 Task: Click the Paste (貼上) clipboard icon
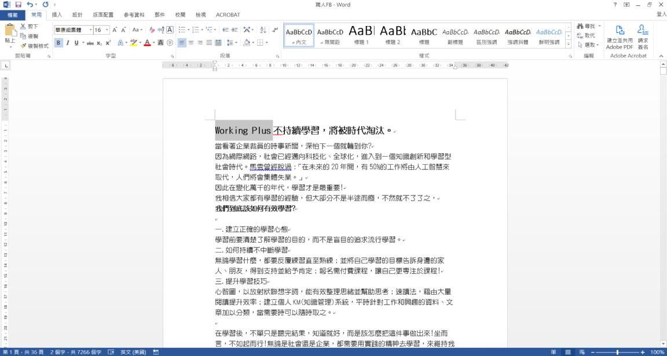click(10, 35)
